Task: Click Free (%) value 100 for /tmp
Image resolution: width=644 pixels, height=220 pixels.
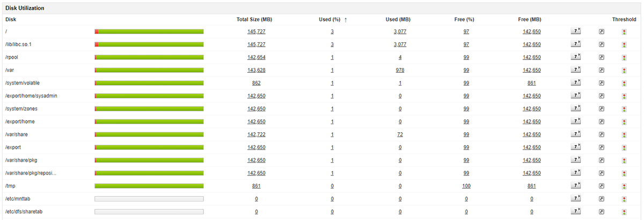Action: click(466, 186)
